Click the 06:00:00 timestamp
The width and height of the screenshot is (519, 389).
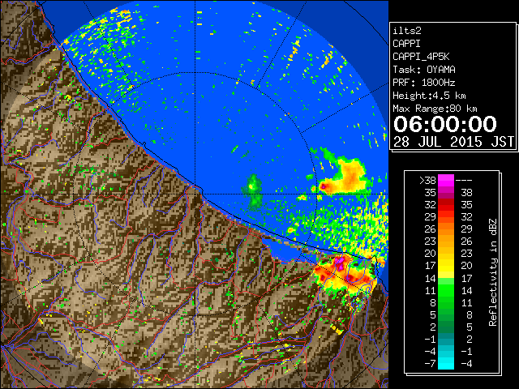coord(445,124)
